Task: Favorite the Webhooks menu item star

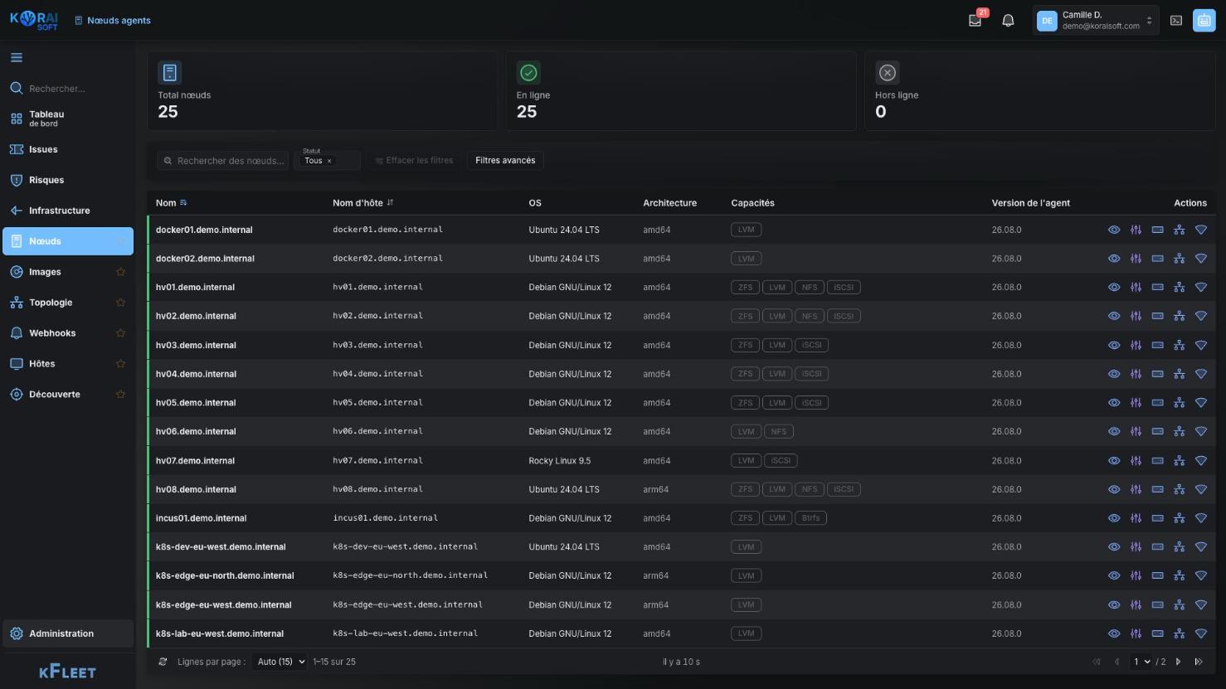Action: [120, 333]
